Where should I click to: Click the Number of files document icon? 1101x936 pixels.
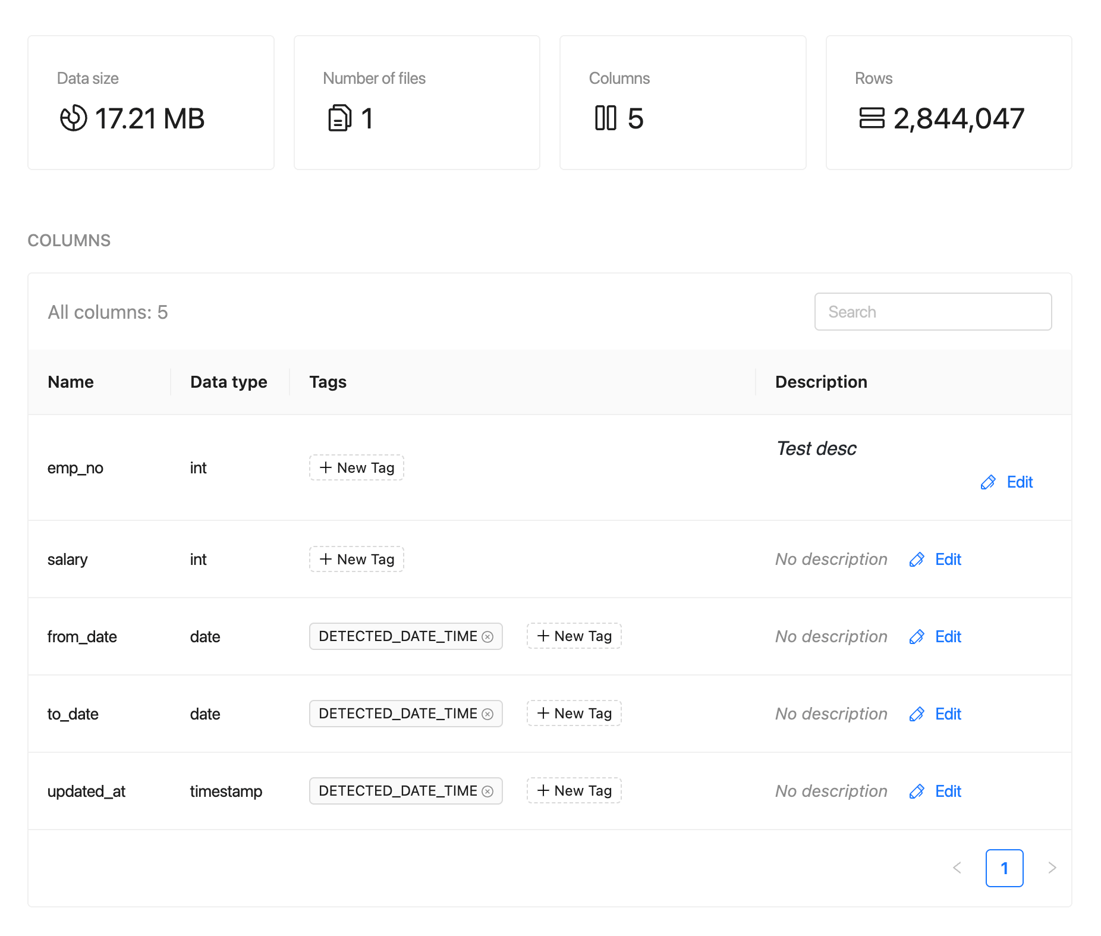pos(339,118)
